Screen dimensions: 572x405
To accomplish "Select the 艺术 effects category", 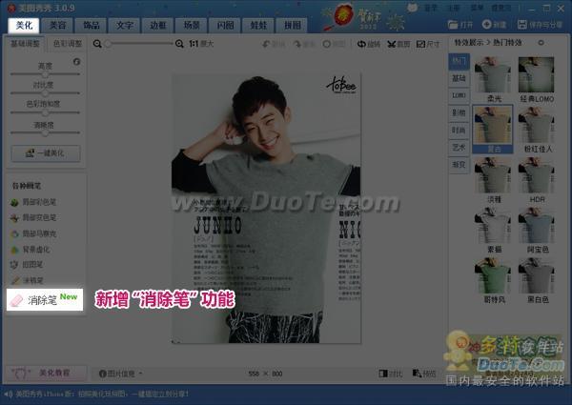I will pyautogui.click(x=459, y=148).
